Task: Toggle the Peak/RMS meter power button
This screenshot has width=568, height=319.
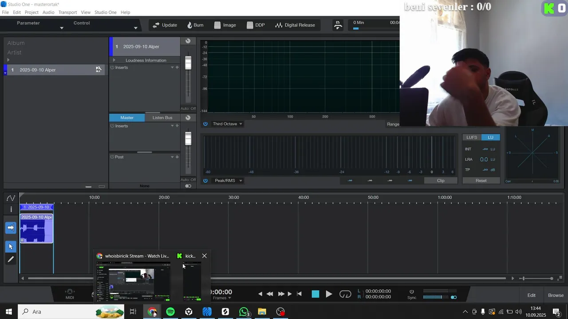Action: point(205,180)
